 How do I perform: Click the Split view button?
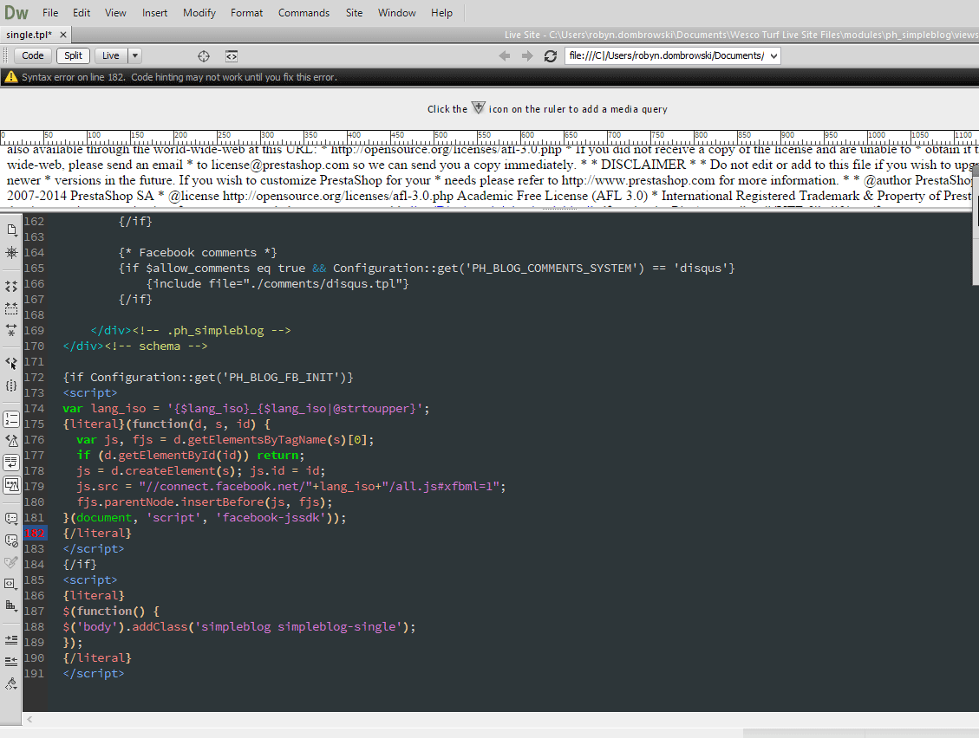pyautogui.click(x=74, y=56)
